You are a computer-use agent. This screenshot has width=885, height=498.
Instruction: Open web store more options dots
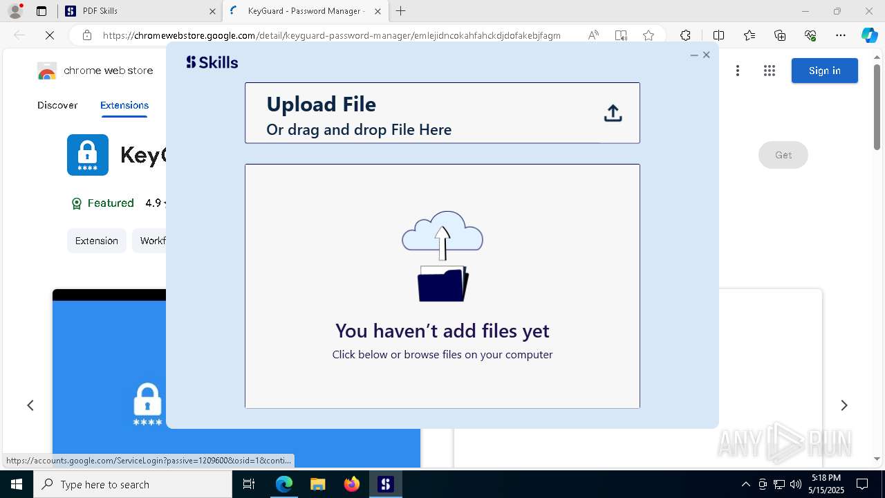tap(738, 71)
